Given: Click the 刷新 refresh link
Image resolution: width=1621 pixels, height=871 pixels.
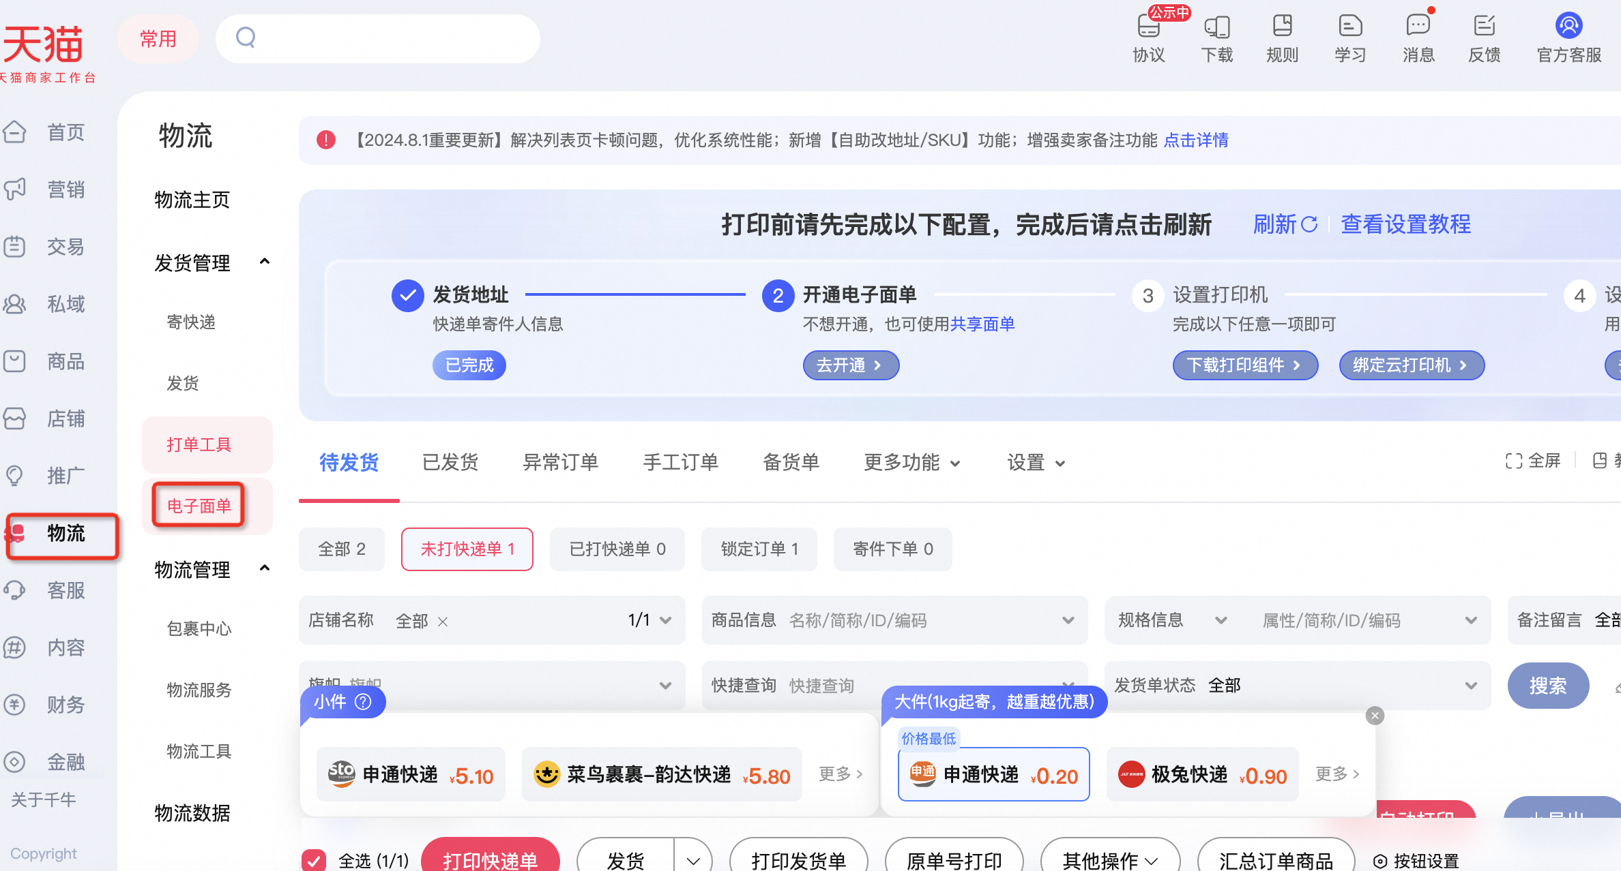Looking at the screenshot, I should click(x=1285, y=224).
